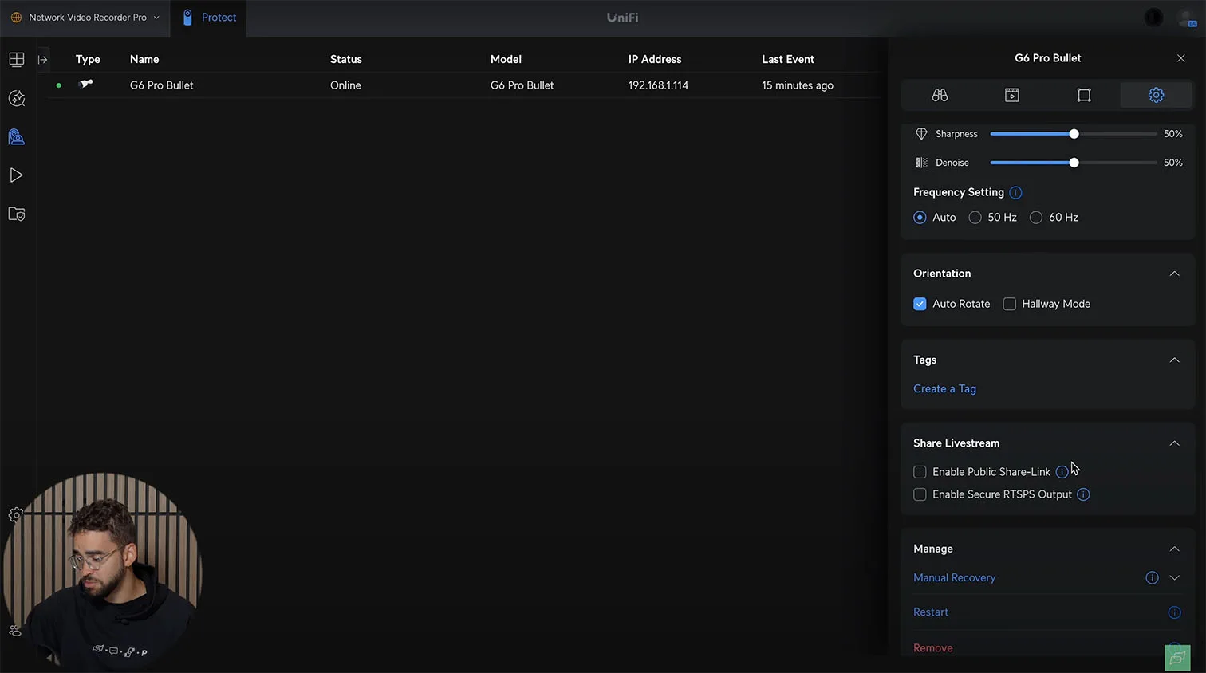Image resolution: width=1206 pixels, height=673 pixels.
Task: Collapse the side navigation arrow icon
Action: point(43,60)
